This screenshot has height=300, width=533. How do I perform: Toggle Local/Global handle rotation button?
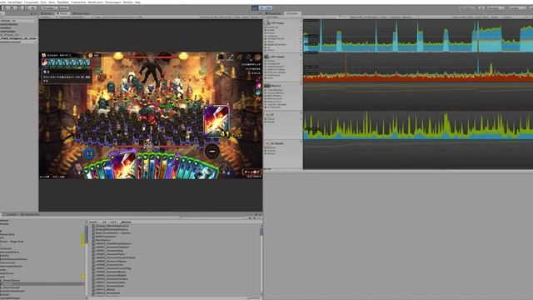click(62, 7)
